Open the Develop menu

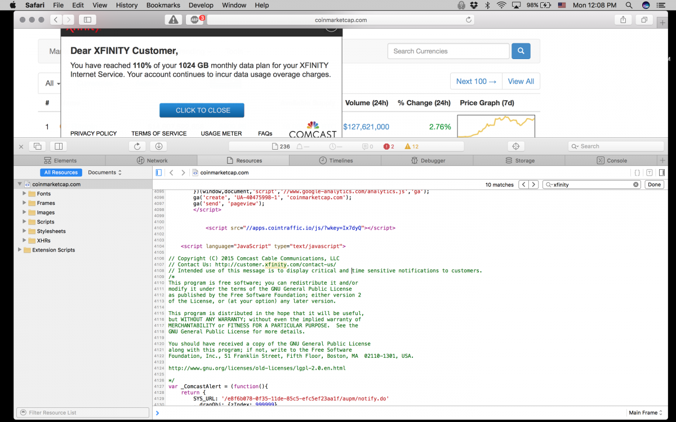201,5
